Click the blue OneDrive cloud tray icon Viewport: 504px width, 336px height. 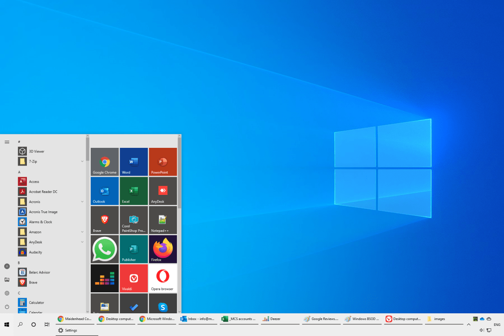(482, 319)
